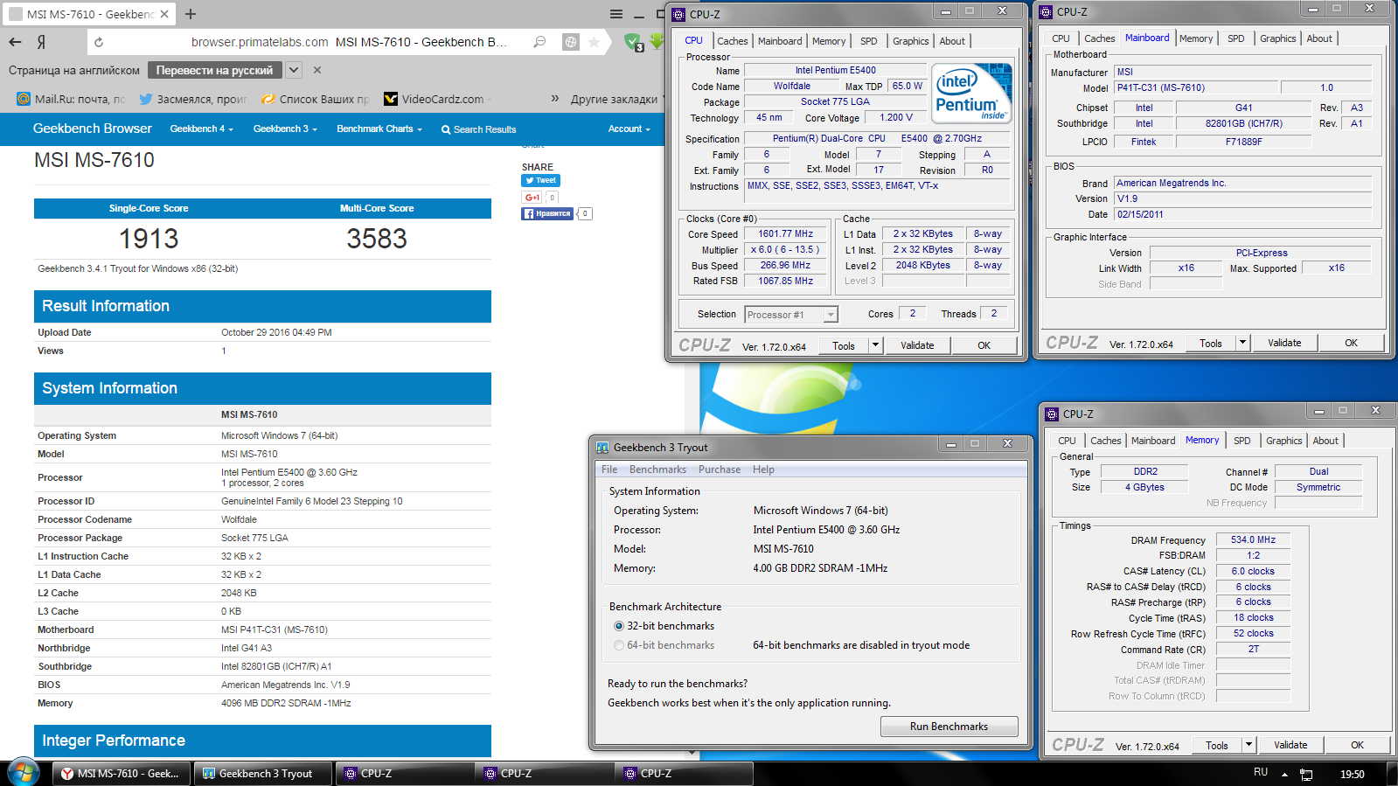The width and height of the screenshot is (1398, 786).
Task: Click 'Перевести на русский' translate button
Action: (214, 70)
